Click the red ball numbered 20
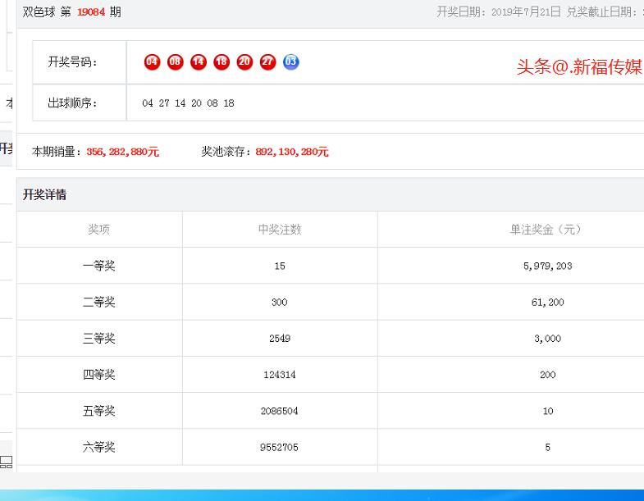This screenshot has height=501, width=644. pos(244,61)
